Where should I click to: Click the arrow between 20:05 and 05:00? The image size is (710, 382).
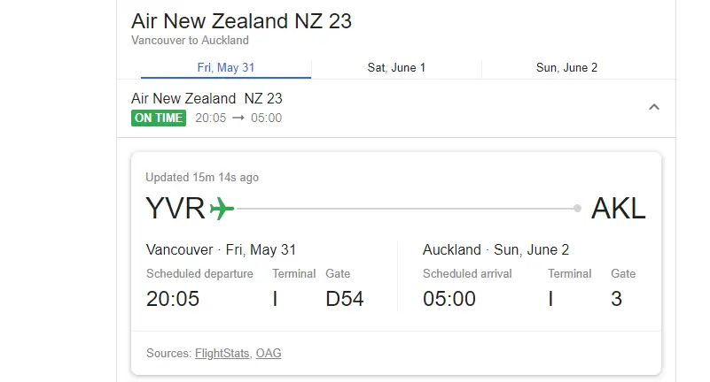[x=238, y=118]
